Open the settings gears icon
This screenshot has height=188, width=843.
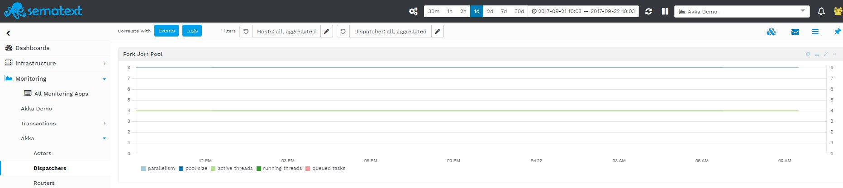(413, 11)
